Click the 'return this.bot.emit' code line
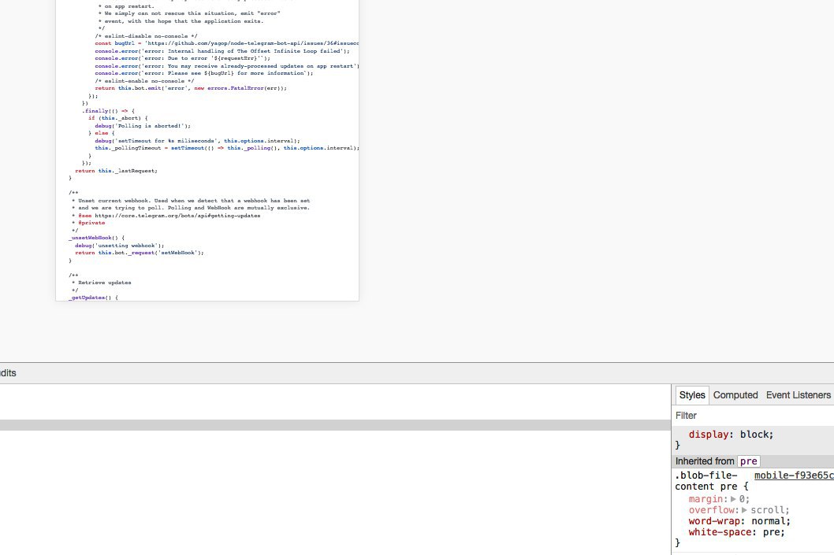 [x=191, y=88]
